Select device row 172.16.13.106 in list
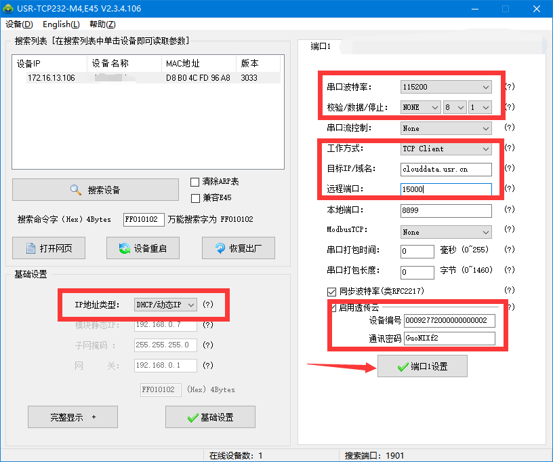This screenshot has height=462, width=553. (x=52, y=78)
